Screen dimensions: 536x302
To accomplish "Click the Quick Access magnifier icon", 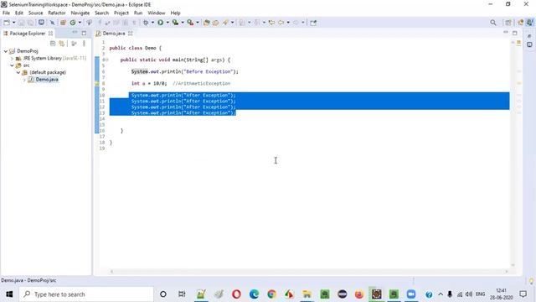I will [493, 23].
